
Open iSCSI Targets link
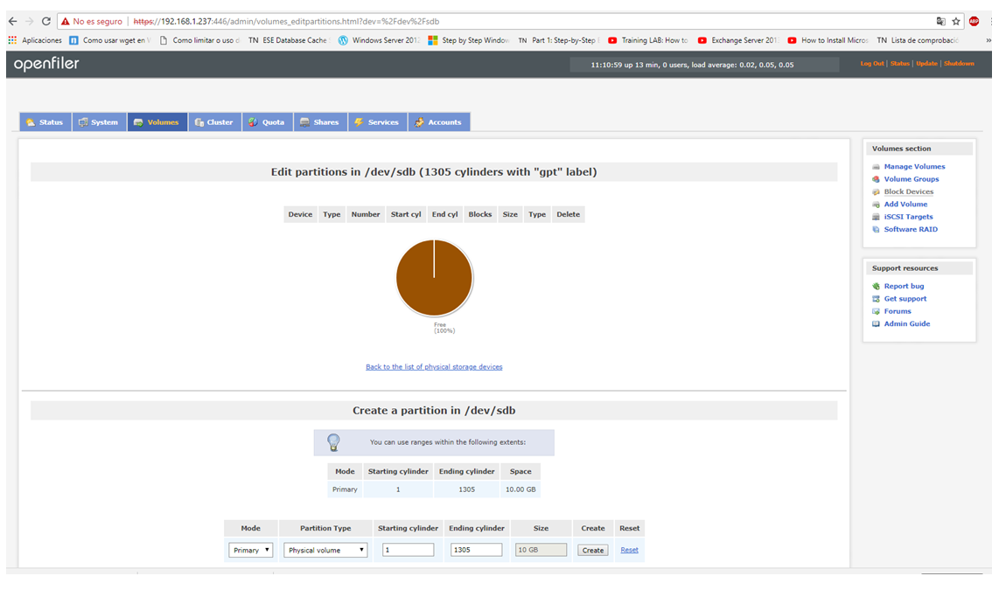click(908, 217)
